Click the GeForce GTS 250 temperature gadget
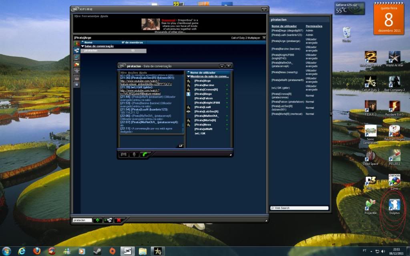 349,8
